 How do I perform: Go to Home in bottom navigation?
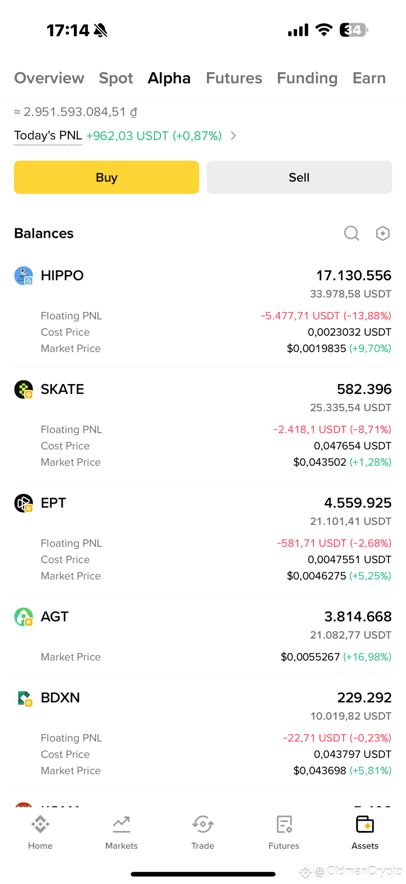(x=40, y=832)
